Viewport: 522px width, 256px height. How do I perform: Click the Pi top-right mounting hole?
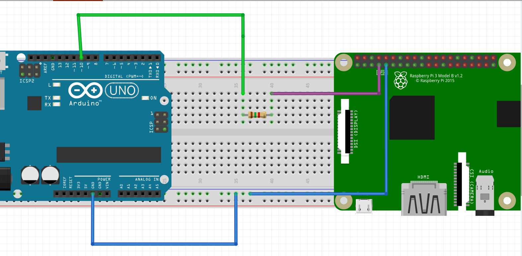click(x=507, y=62)
